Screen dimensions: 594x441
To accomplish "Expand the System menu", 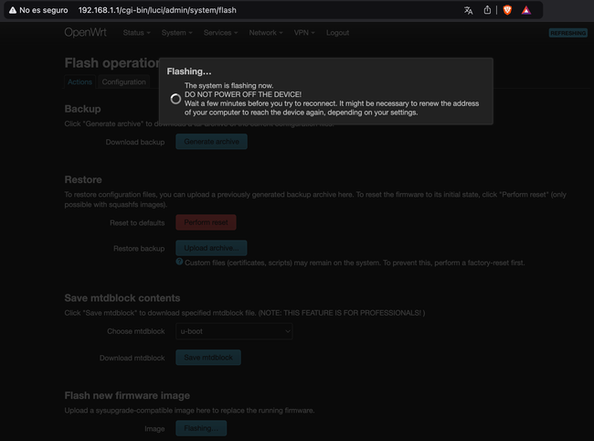I will tap(176, 33).
